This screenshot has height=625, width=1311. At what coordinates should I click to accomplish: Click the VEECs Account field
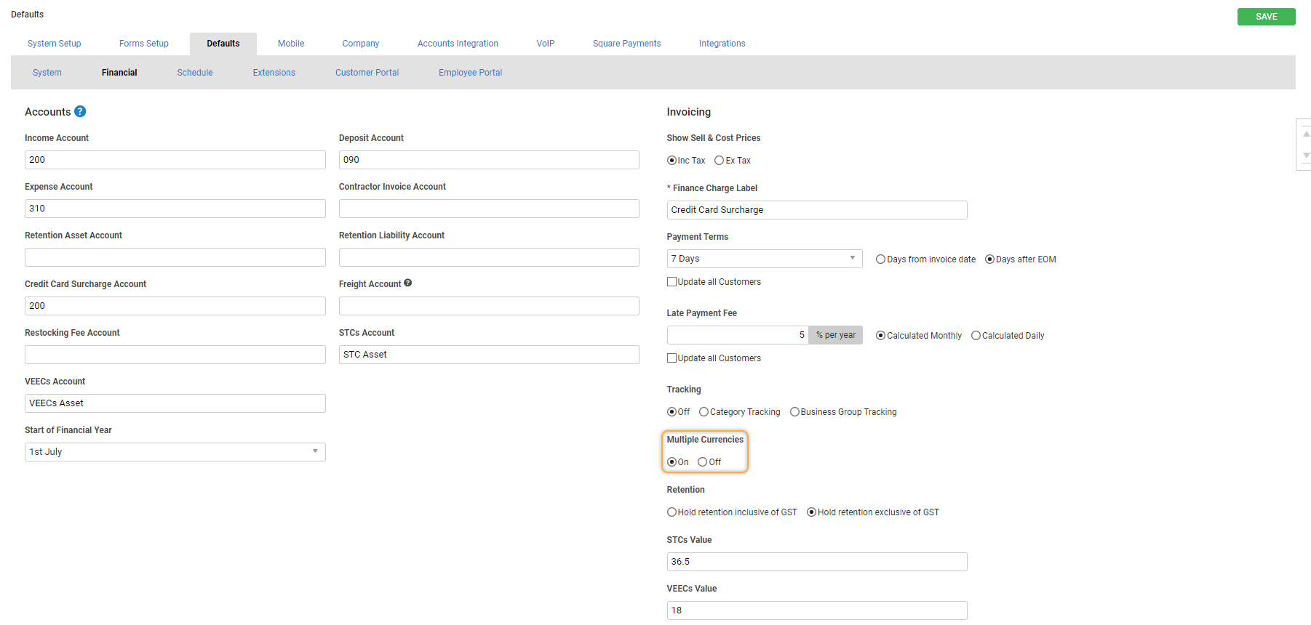pos(175,403)
